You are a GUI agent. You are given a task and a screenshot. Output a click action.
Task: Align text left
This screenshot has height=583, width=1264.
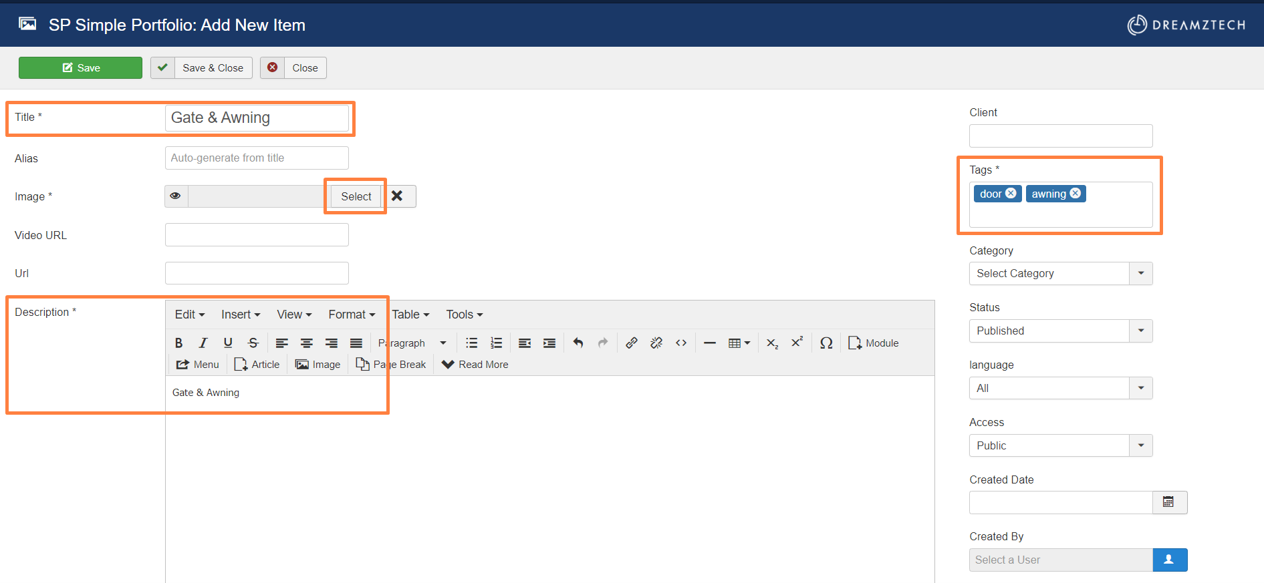pos(282,343)
